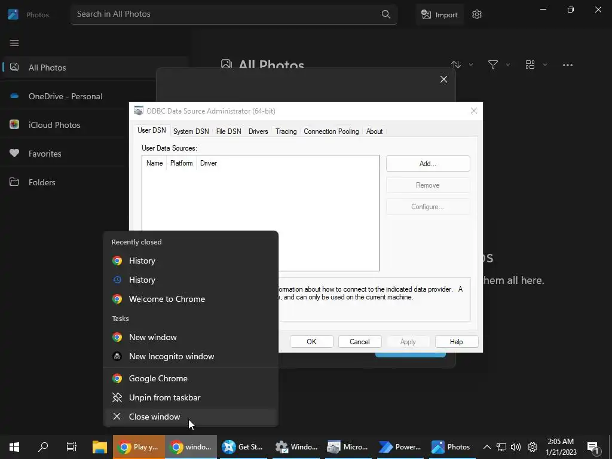Open taskbar Search magnifier
This screenshot has width=612, height=459.
(43, 447)
